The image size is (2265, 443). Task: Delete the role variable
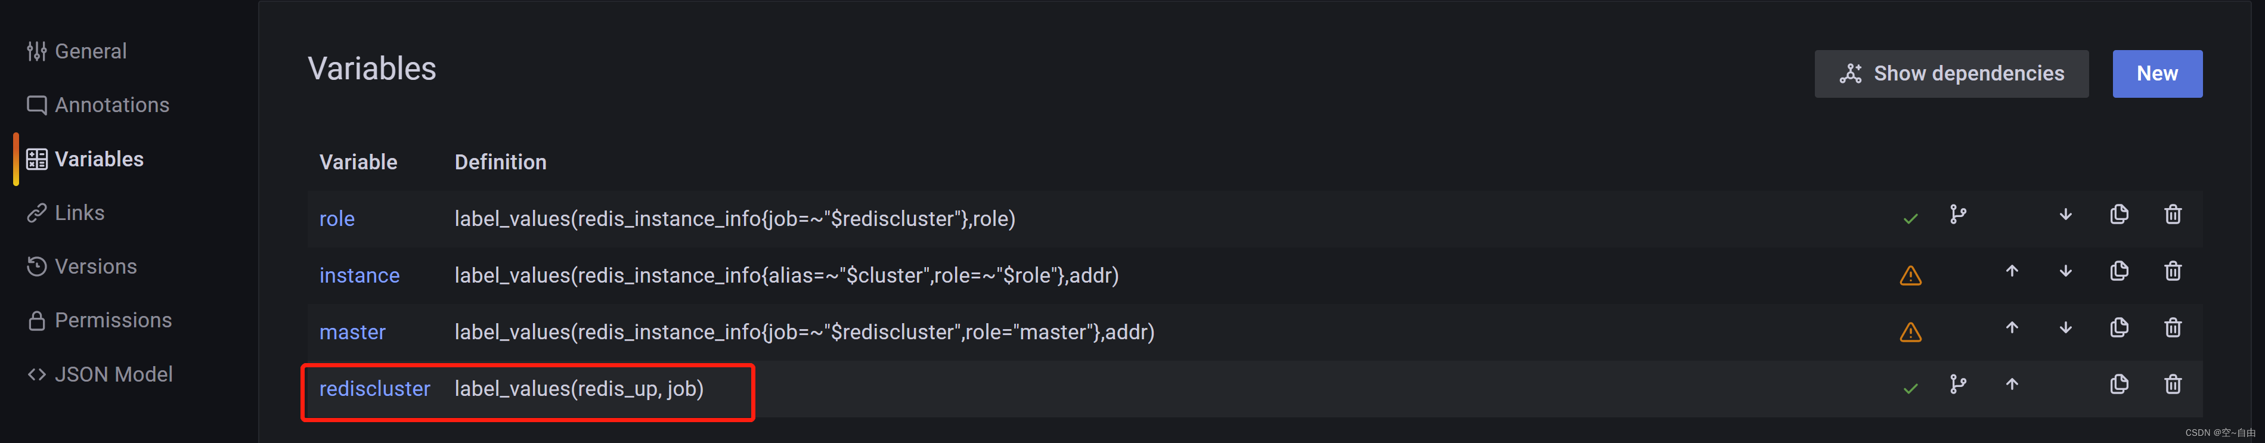tap(2173, 215)
